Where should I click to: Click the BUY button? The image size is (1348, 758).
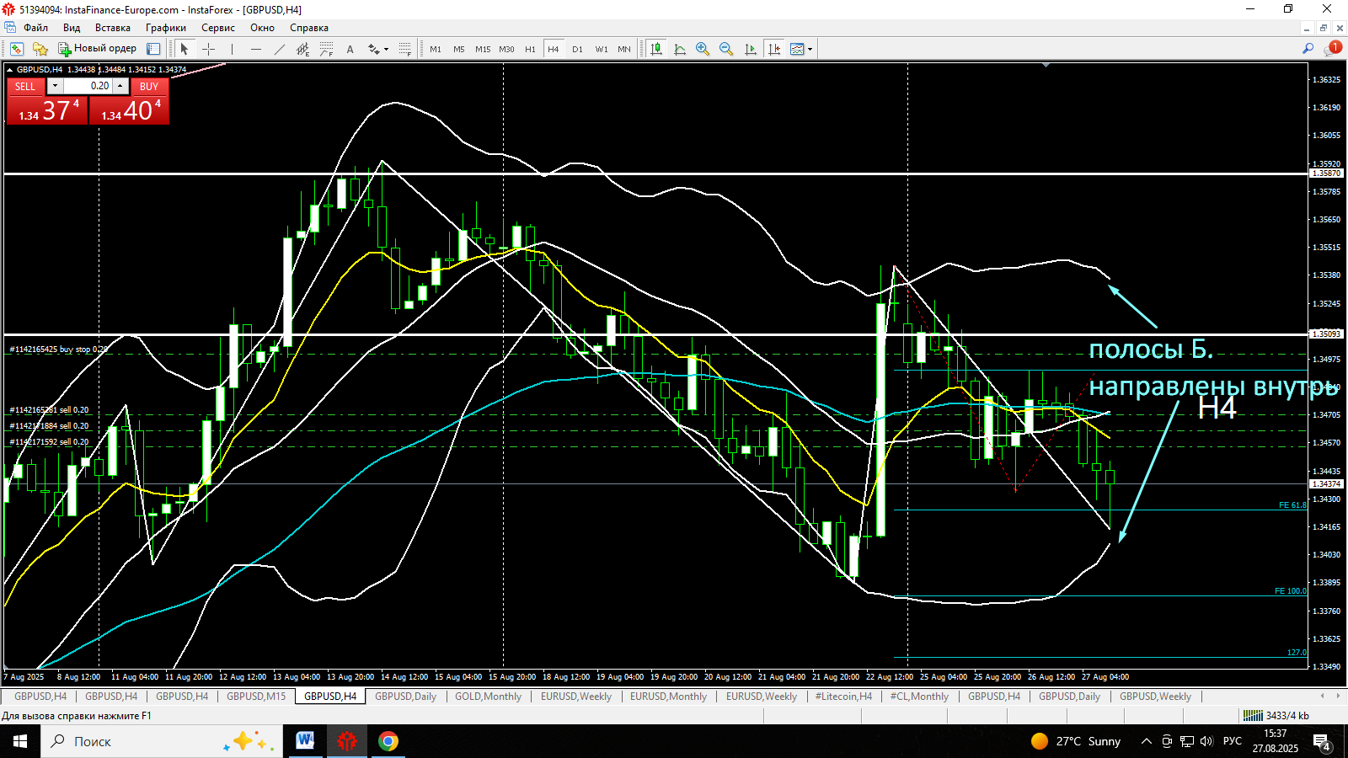click(x=149, y=86)
